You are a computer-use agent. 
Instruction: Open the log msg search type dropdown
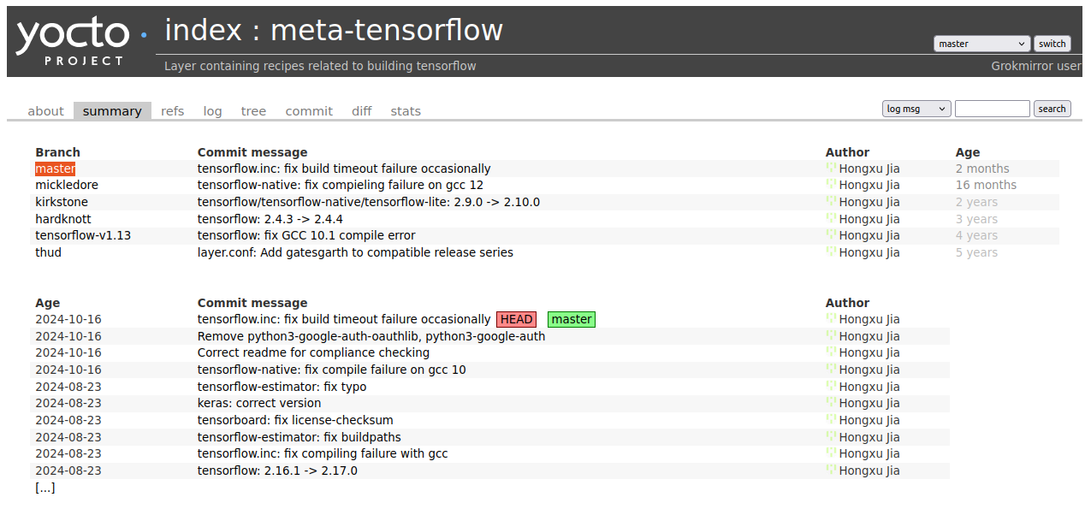click(916, 108)
